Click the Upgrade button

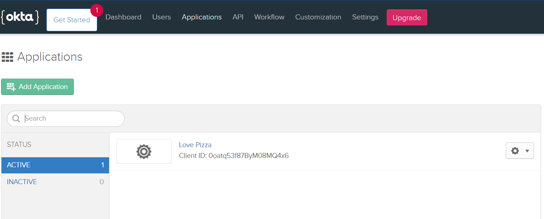click(x=407, y=18)
